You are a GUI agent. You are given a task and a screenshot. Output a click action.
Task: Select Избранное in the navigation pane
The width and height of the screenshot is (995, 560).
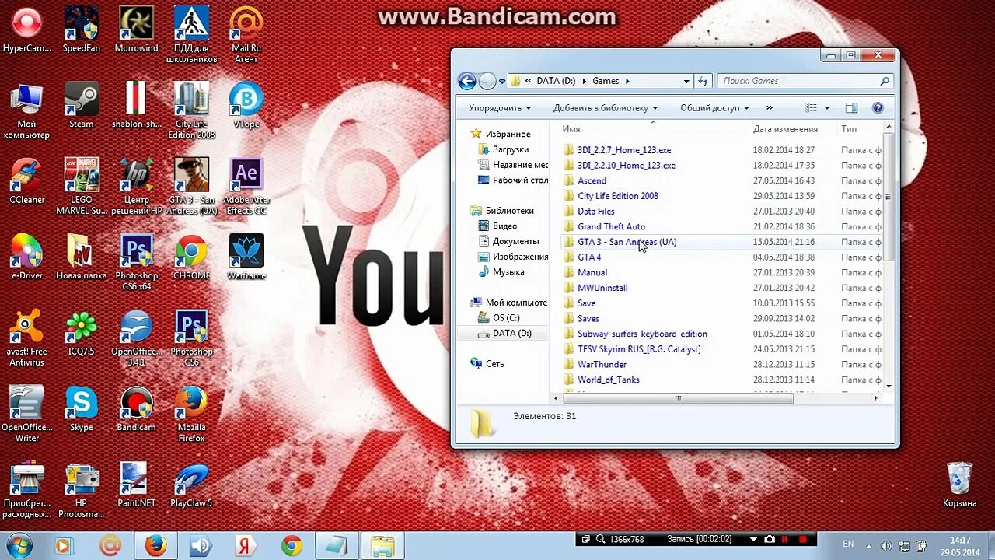508,134
